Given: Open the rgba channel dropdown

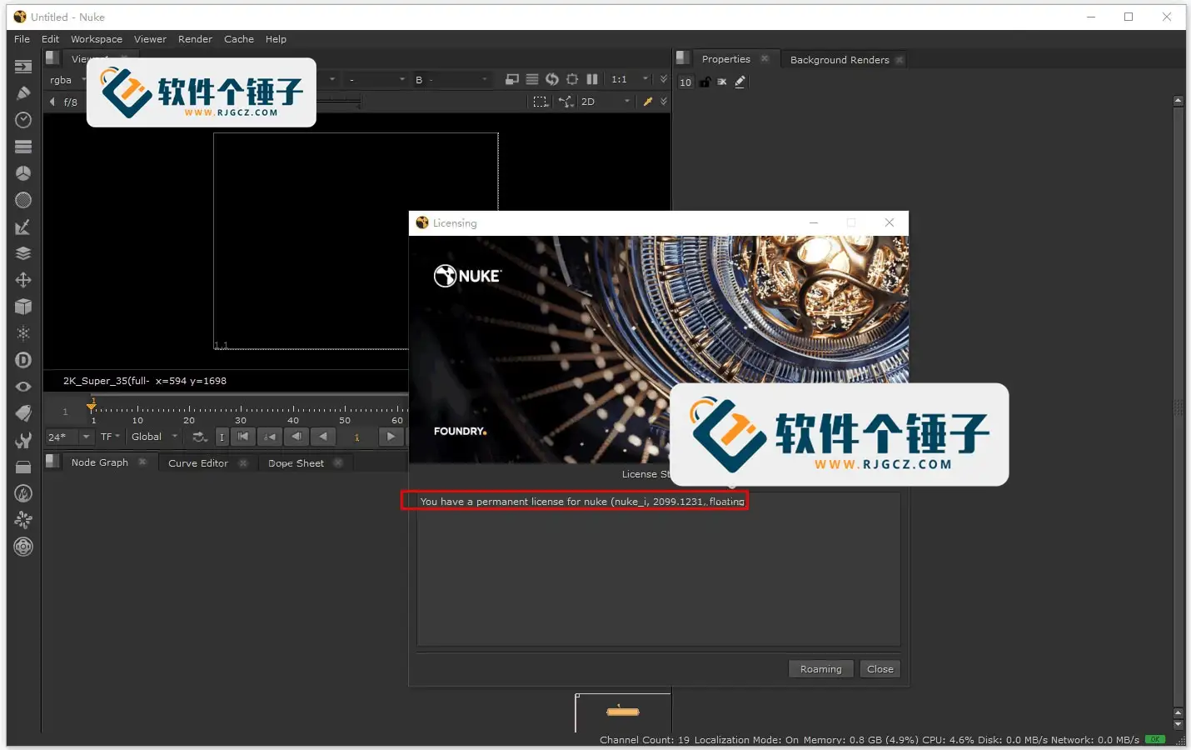Looking at the screenshot, I should (67, 80).
